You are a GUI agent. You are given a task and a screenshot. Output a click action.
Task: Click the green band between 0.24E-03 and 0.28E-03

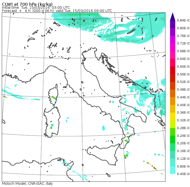172,132
